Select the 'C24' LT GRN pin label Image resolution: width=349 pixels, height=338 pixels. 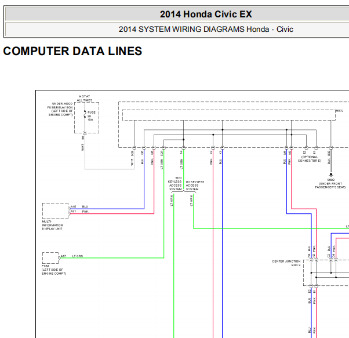pos(162,153)
